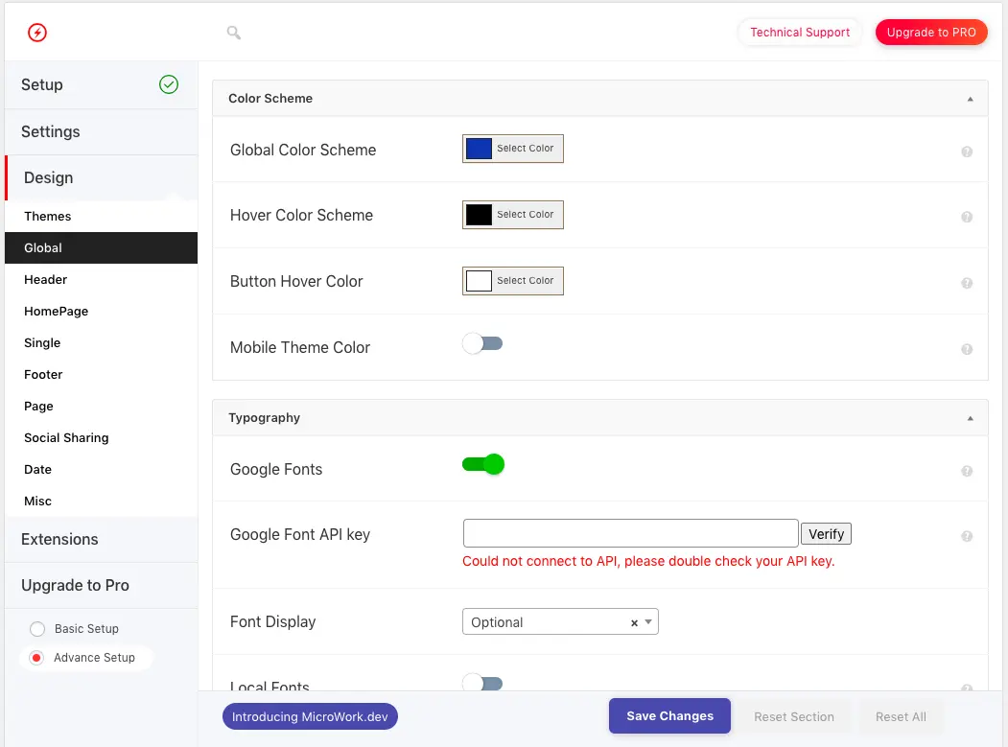Viewport: 1008px width, 747px height.
Task: Open the Header design submenu
Action: 46,279
